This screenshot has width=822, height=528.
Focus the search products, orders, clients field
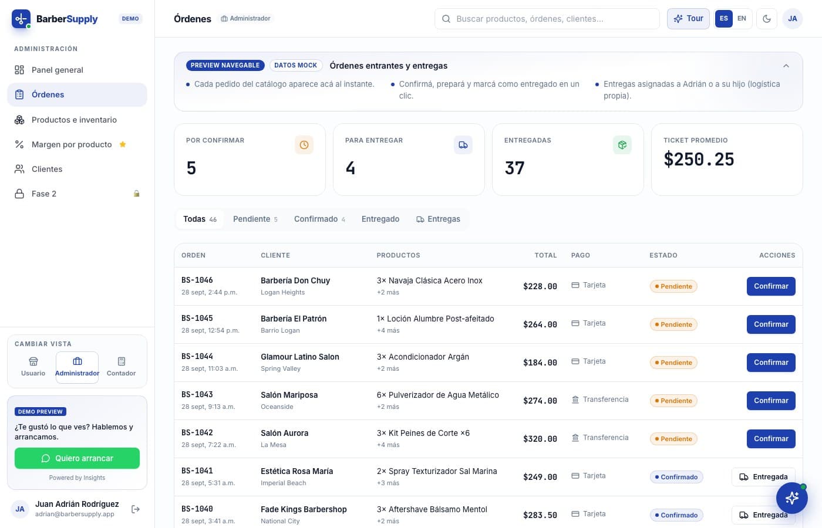pyautogui.click(x=547, y=19)
